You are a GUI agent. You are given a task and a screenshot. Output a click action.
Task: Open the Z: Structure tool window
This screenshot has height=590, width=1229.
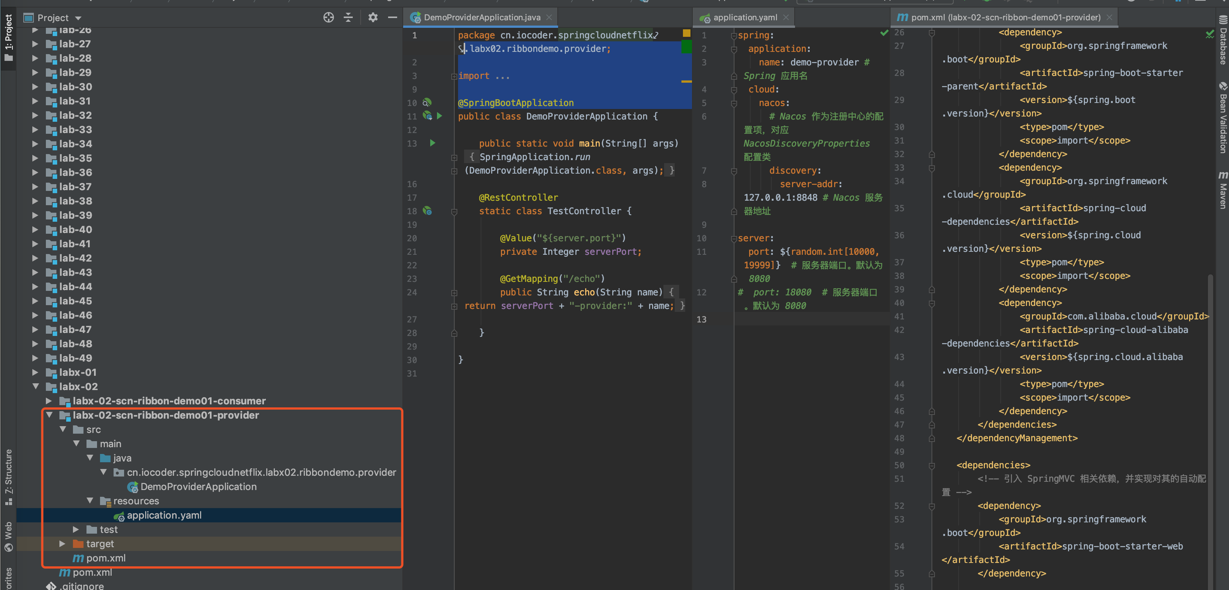click(x=8, y=477)
